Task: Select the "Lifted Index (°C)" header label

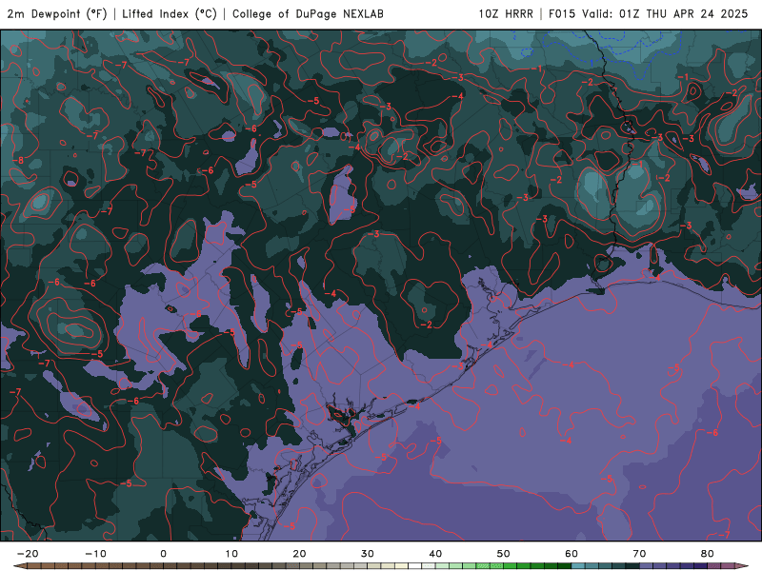Action: [170, 14]
